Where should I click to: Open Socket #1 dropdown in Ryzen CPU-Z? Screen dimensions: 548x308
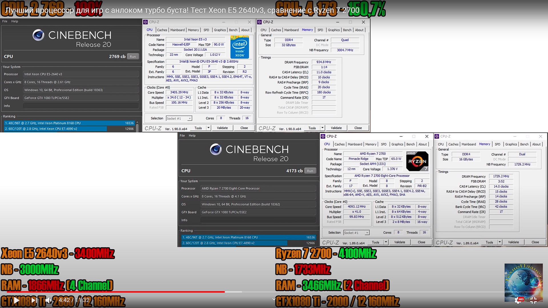(367, 233)
